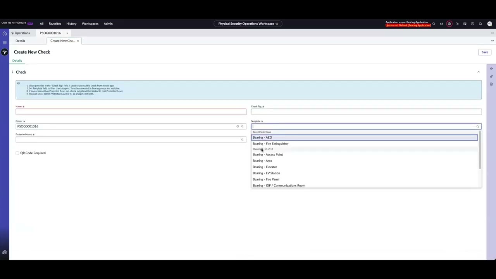Switch to the Details sub-tab beside Create New Check
The image size is (496, 279).
[20, 41]
